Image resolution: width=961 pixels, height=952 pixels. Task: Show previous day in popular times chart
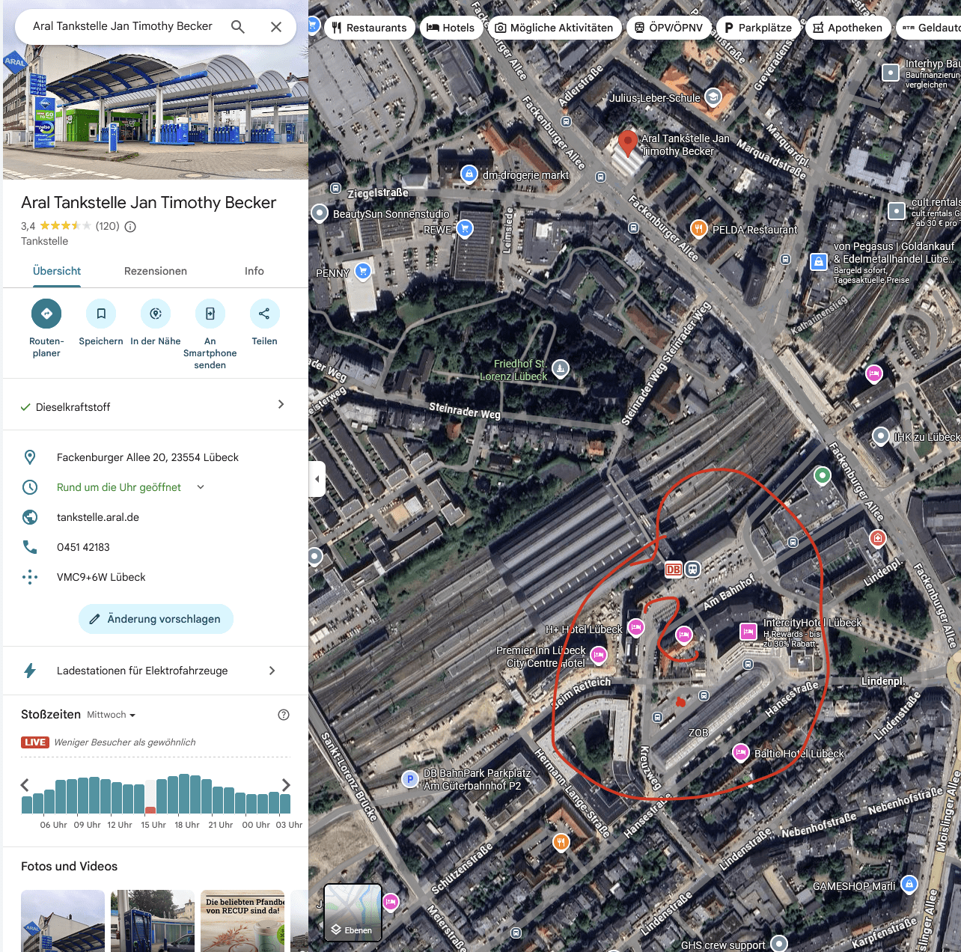pyautogui.click(x=25, y=784)
